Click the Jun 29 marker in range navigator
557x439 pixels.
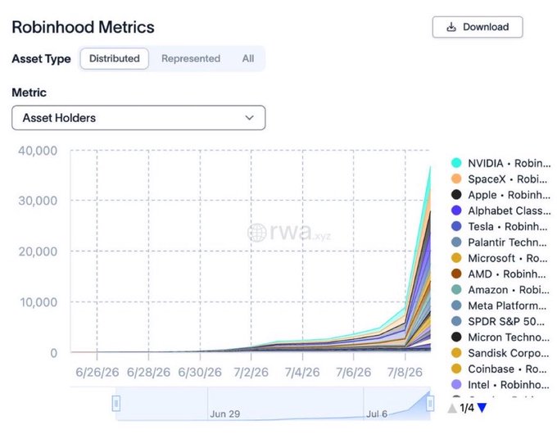(225, 414)
